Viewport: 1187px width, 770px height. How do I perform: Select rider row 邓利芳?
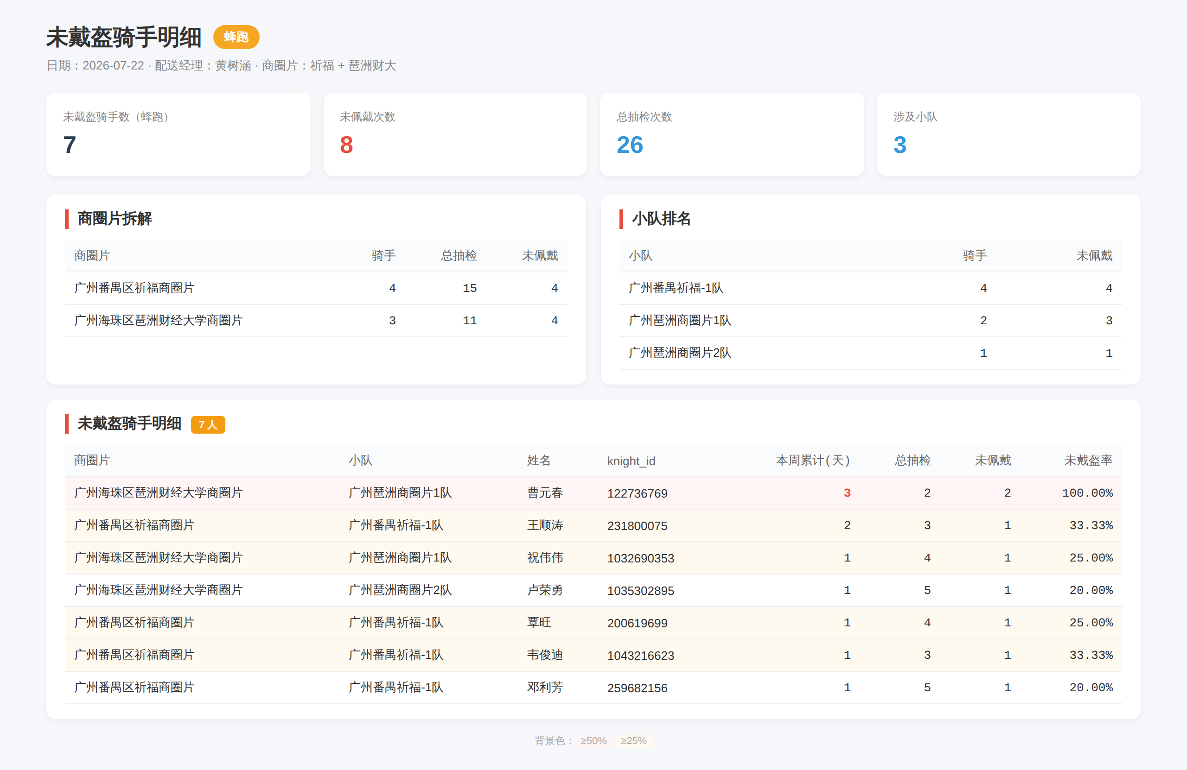click(593, 687)
